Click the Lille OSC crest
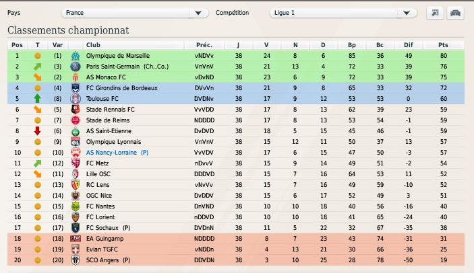This screenshot has width=474, height=273. click(x=76, y=174)
